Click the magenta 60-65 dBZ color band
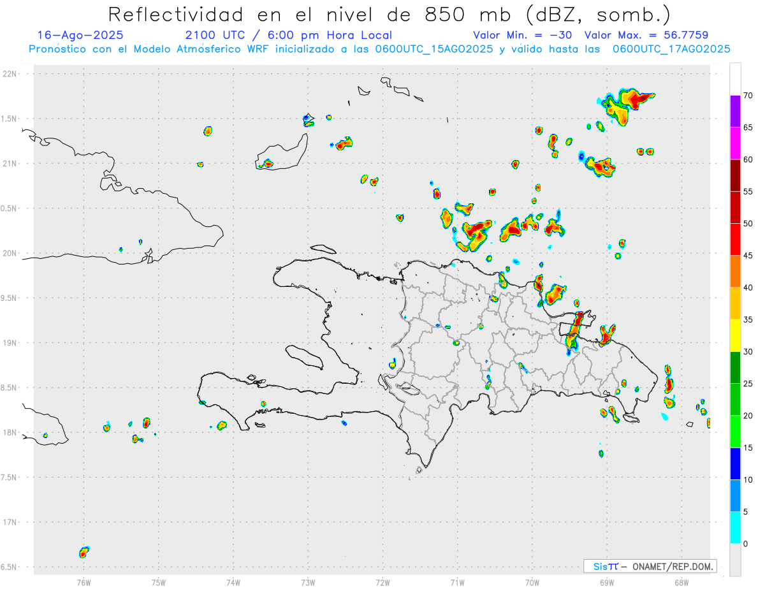 (735, 143)
